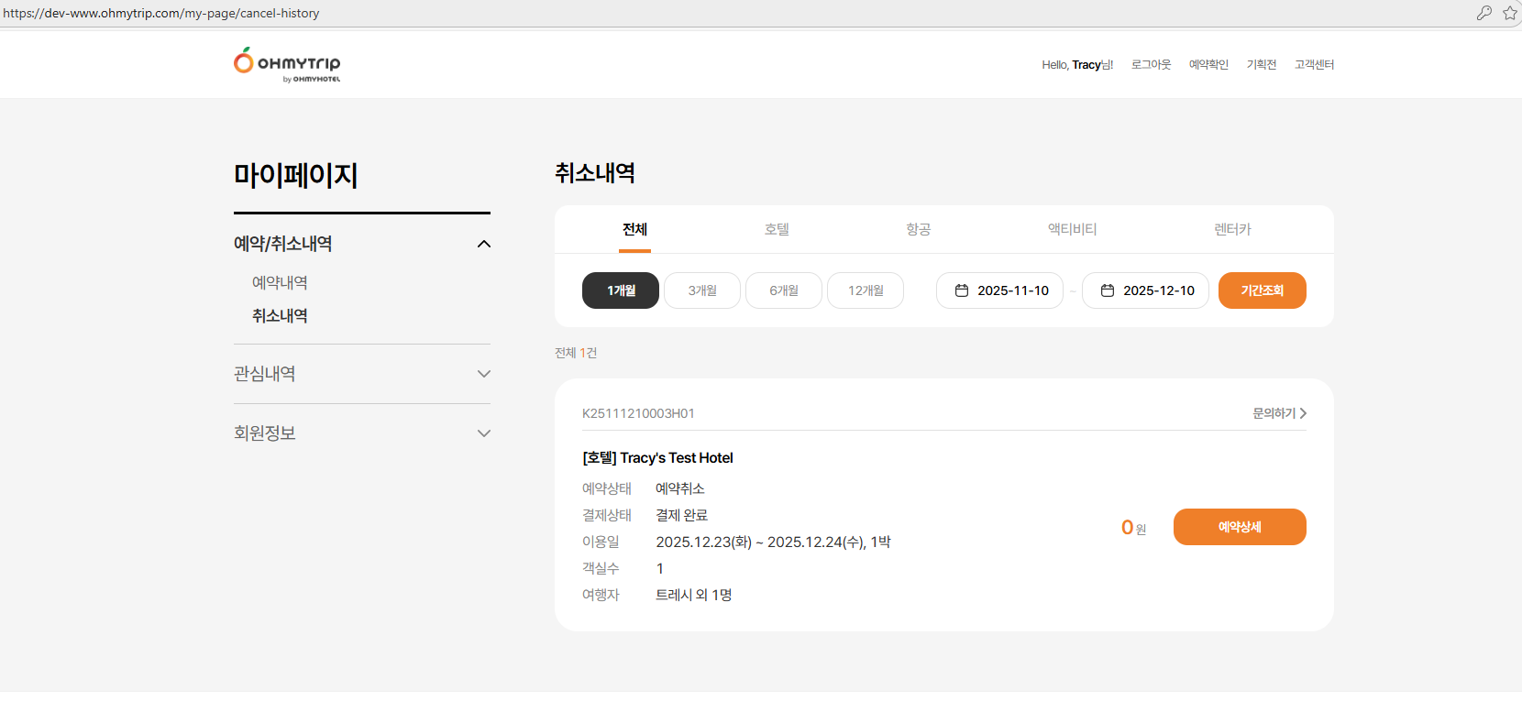This screenshot has width=1522, height=701.
Task: Select the 1개월 period filter
Action: pos(621,290)
